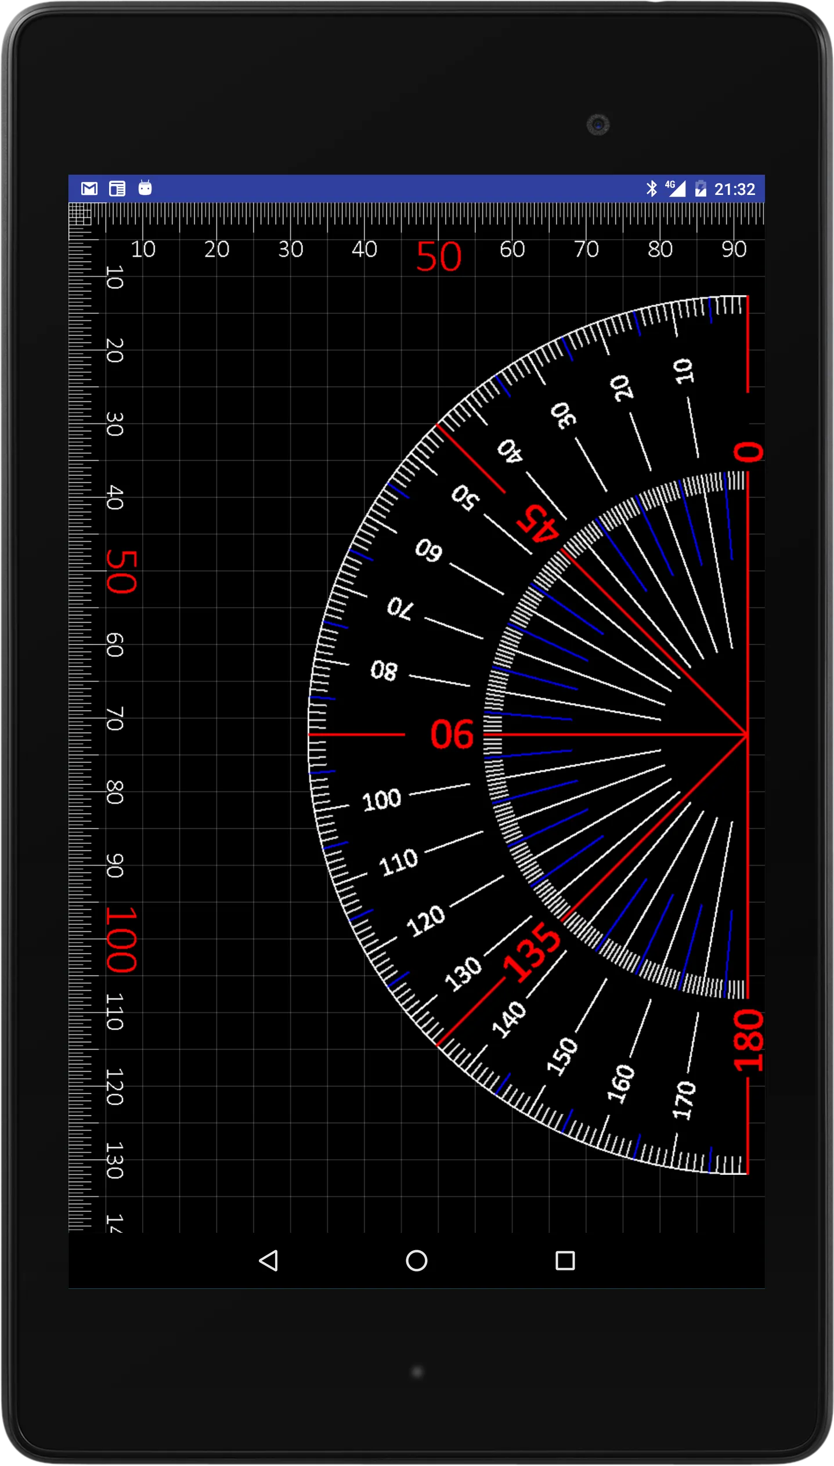Tap the protractor 120 degree label
Viewport: 834px width, 1466px height.
(x=426, y=921)
